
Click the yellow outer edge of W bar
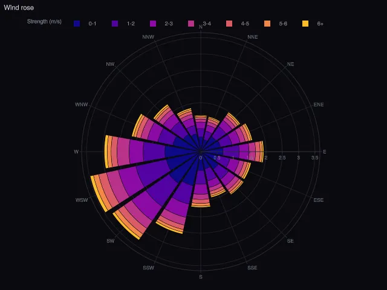point(106,152)
